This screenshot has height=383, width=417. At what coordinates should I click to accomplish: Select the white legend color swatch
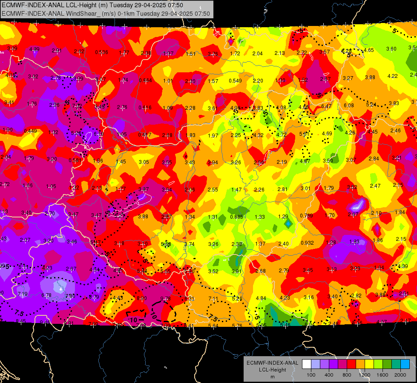pyautogui.click(x=307, y=364)
